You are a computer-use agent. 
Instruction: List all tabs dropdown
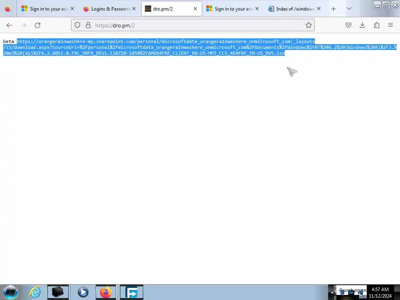coord(349,9)
